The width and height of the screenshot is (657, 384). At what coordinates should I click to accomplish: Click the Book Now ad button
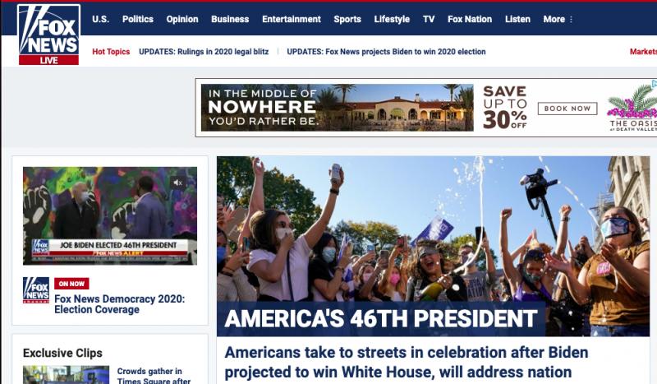(567, 109)
